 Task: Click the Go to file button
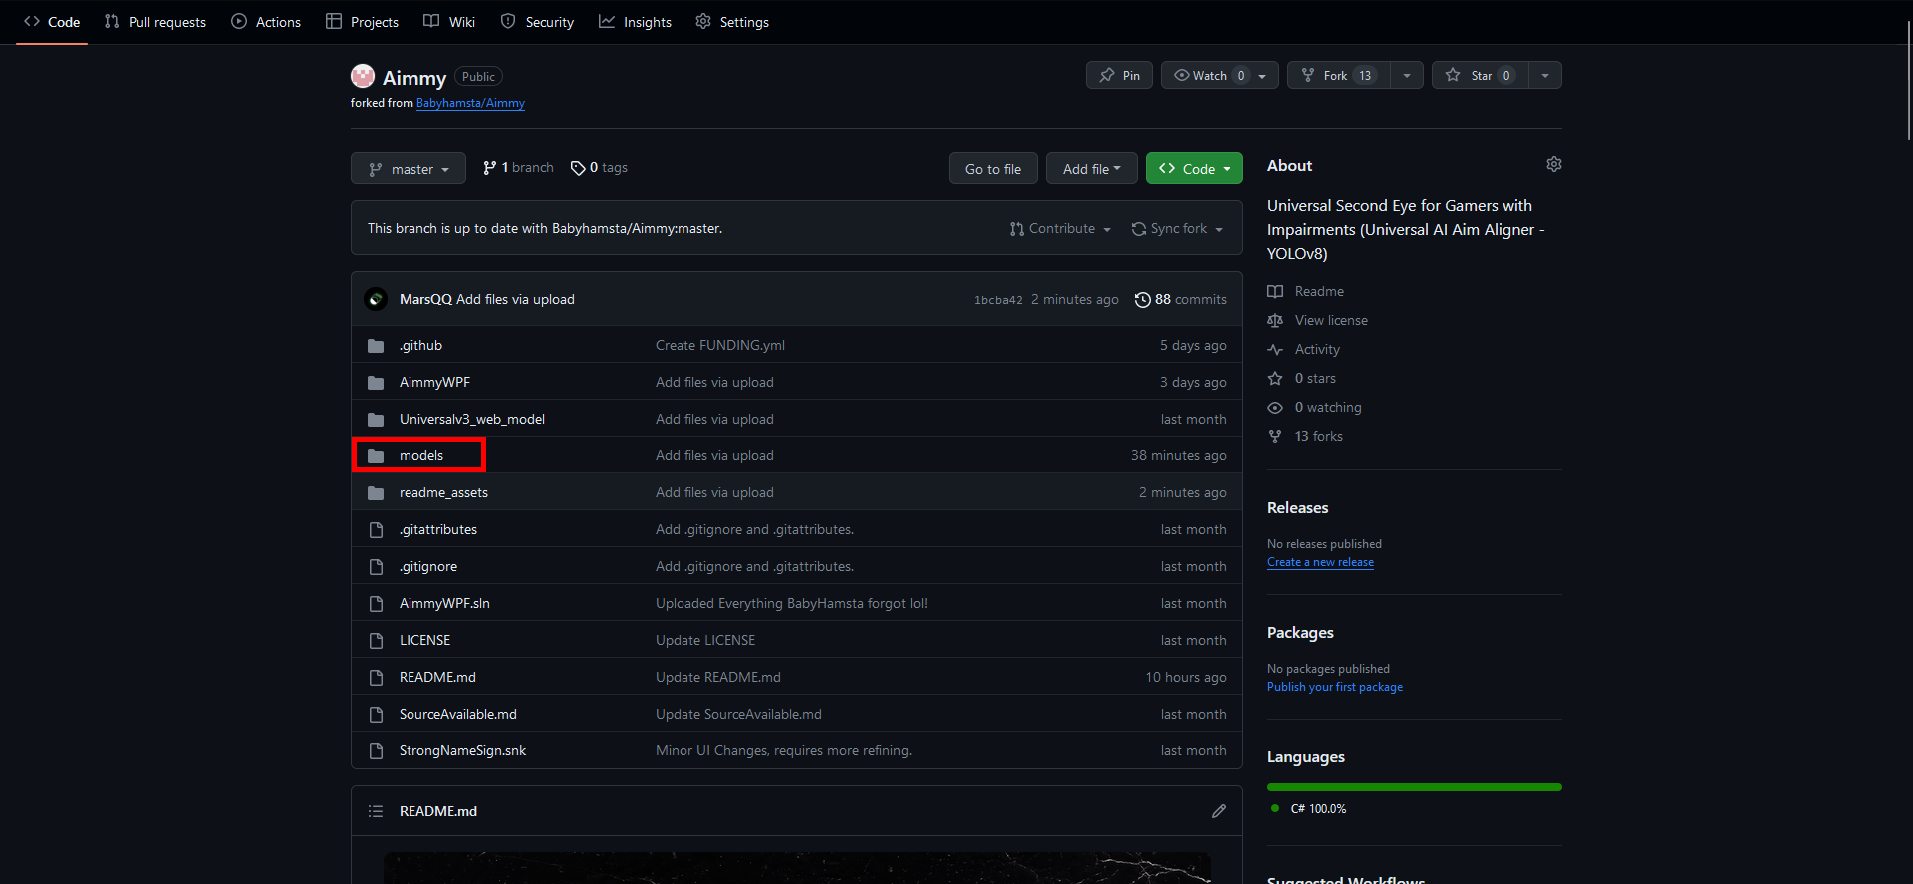(x=992, y=169)
